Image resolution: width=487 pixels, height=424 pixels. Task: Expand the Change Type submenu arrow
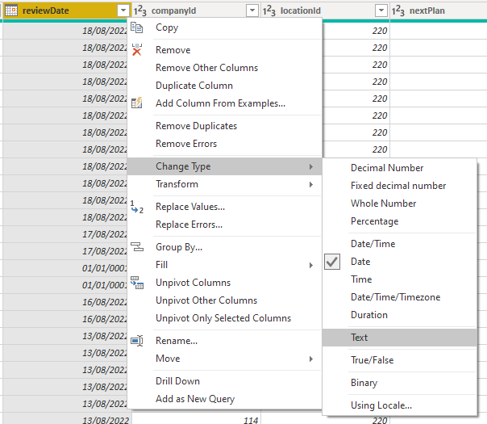pyautogui.click(x=311, y=166)
